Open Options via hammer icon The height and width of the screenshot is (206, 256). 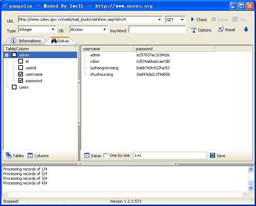tap(194, 30)
